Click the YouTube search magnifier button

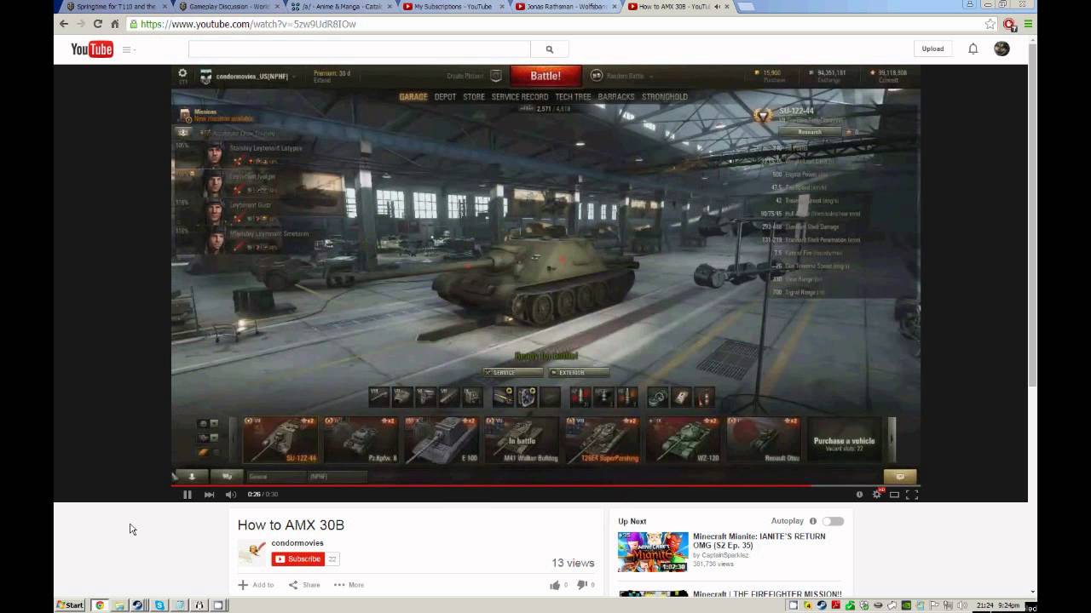tap(550, 49)
